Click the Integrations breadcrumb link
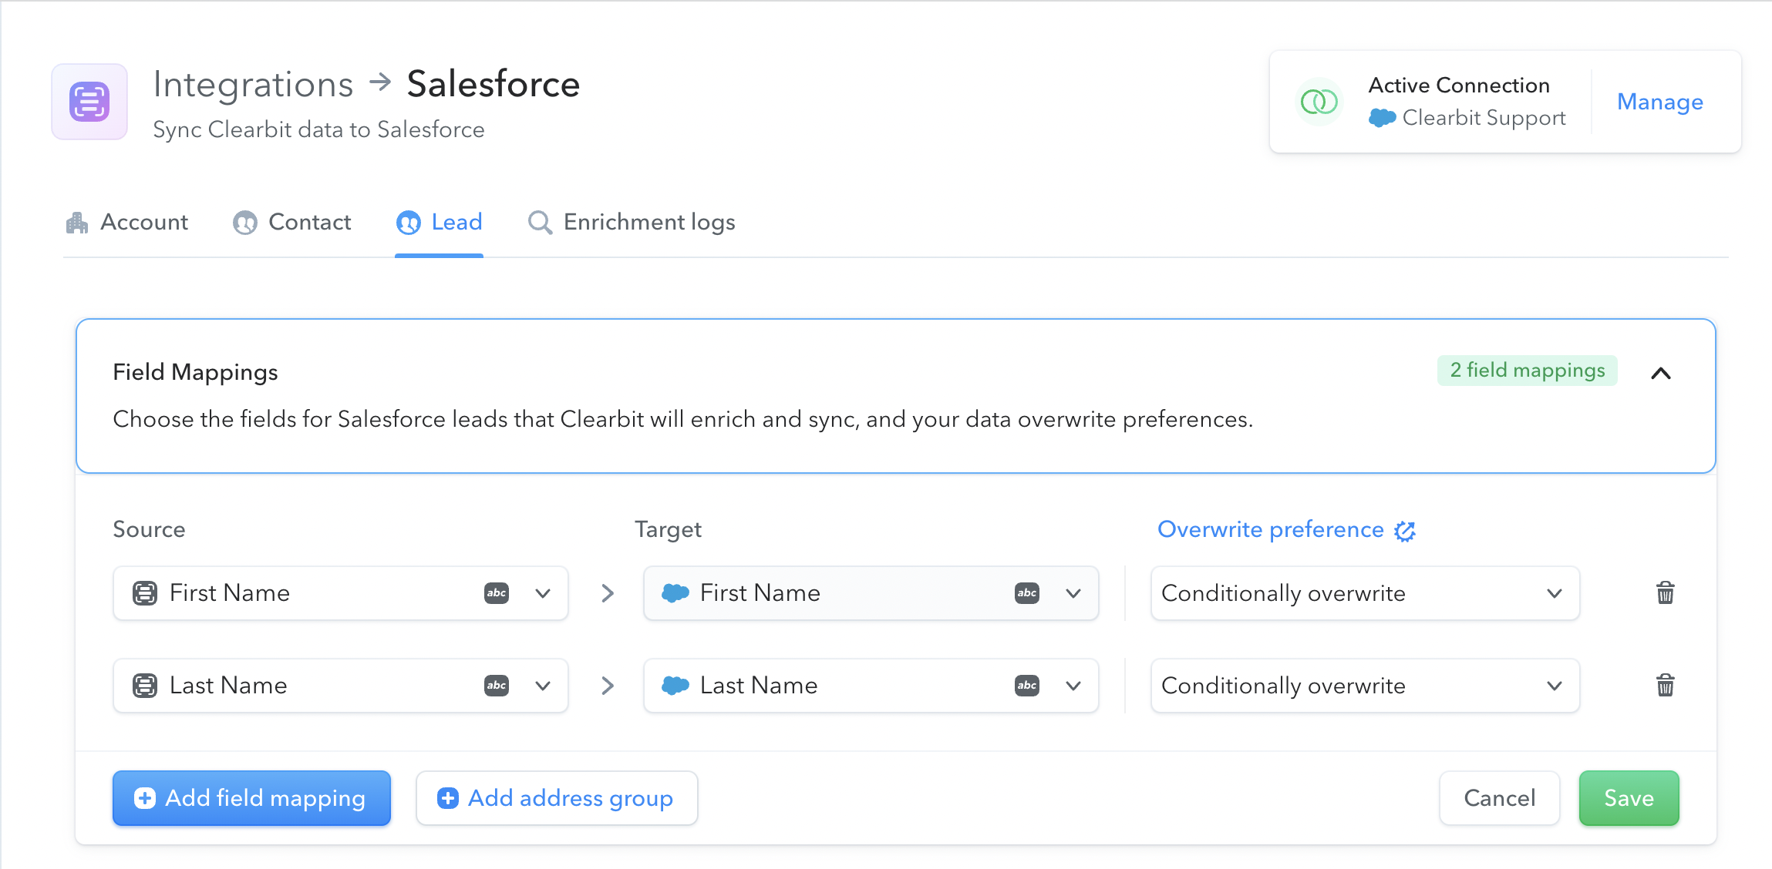The width and height of the screenshot is (1772, 869). (253, 84)
